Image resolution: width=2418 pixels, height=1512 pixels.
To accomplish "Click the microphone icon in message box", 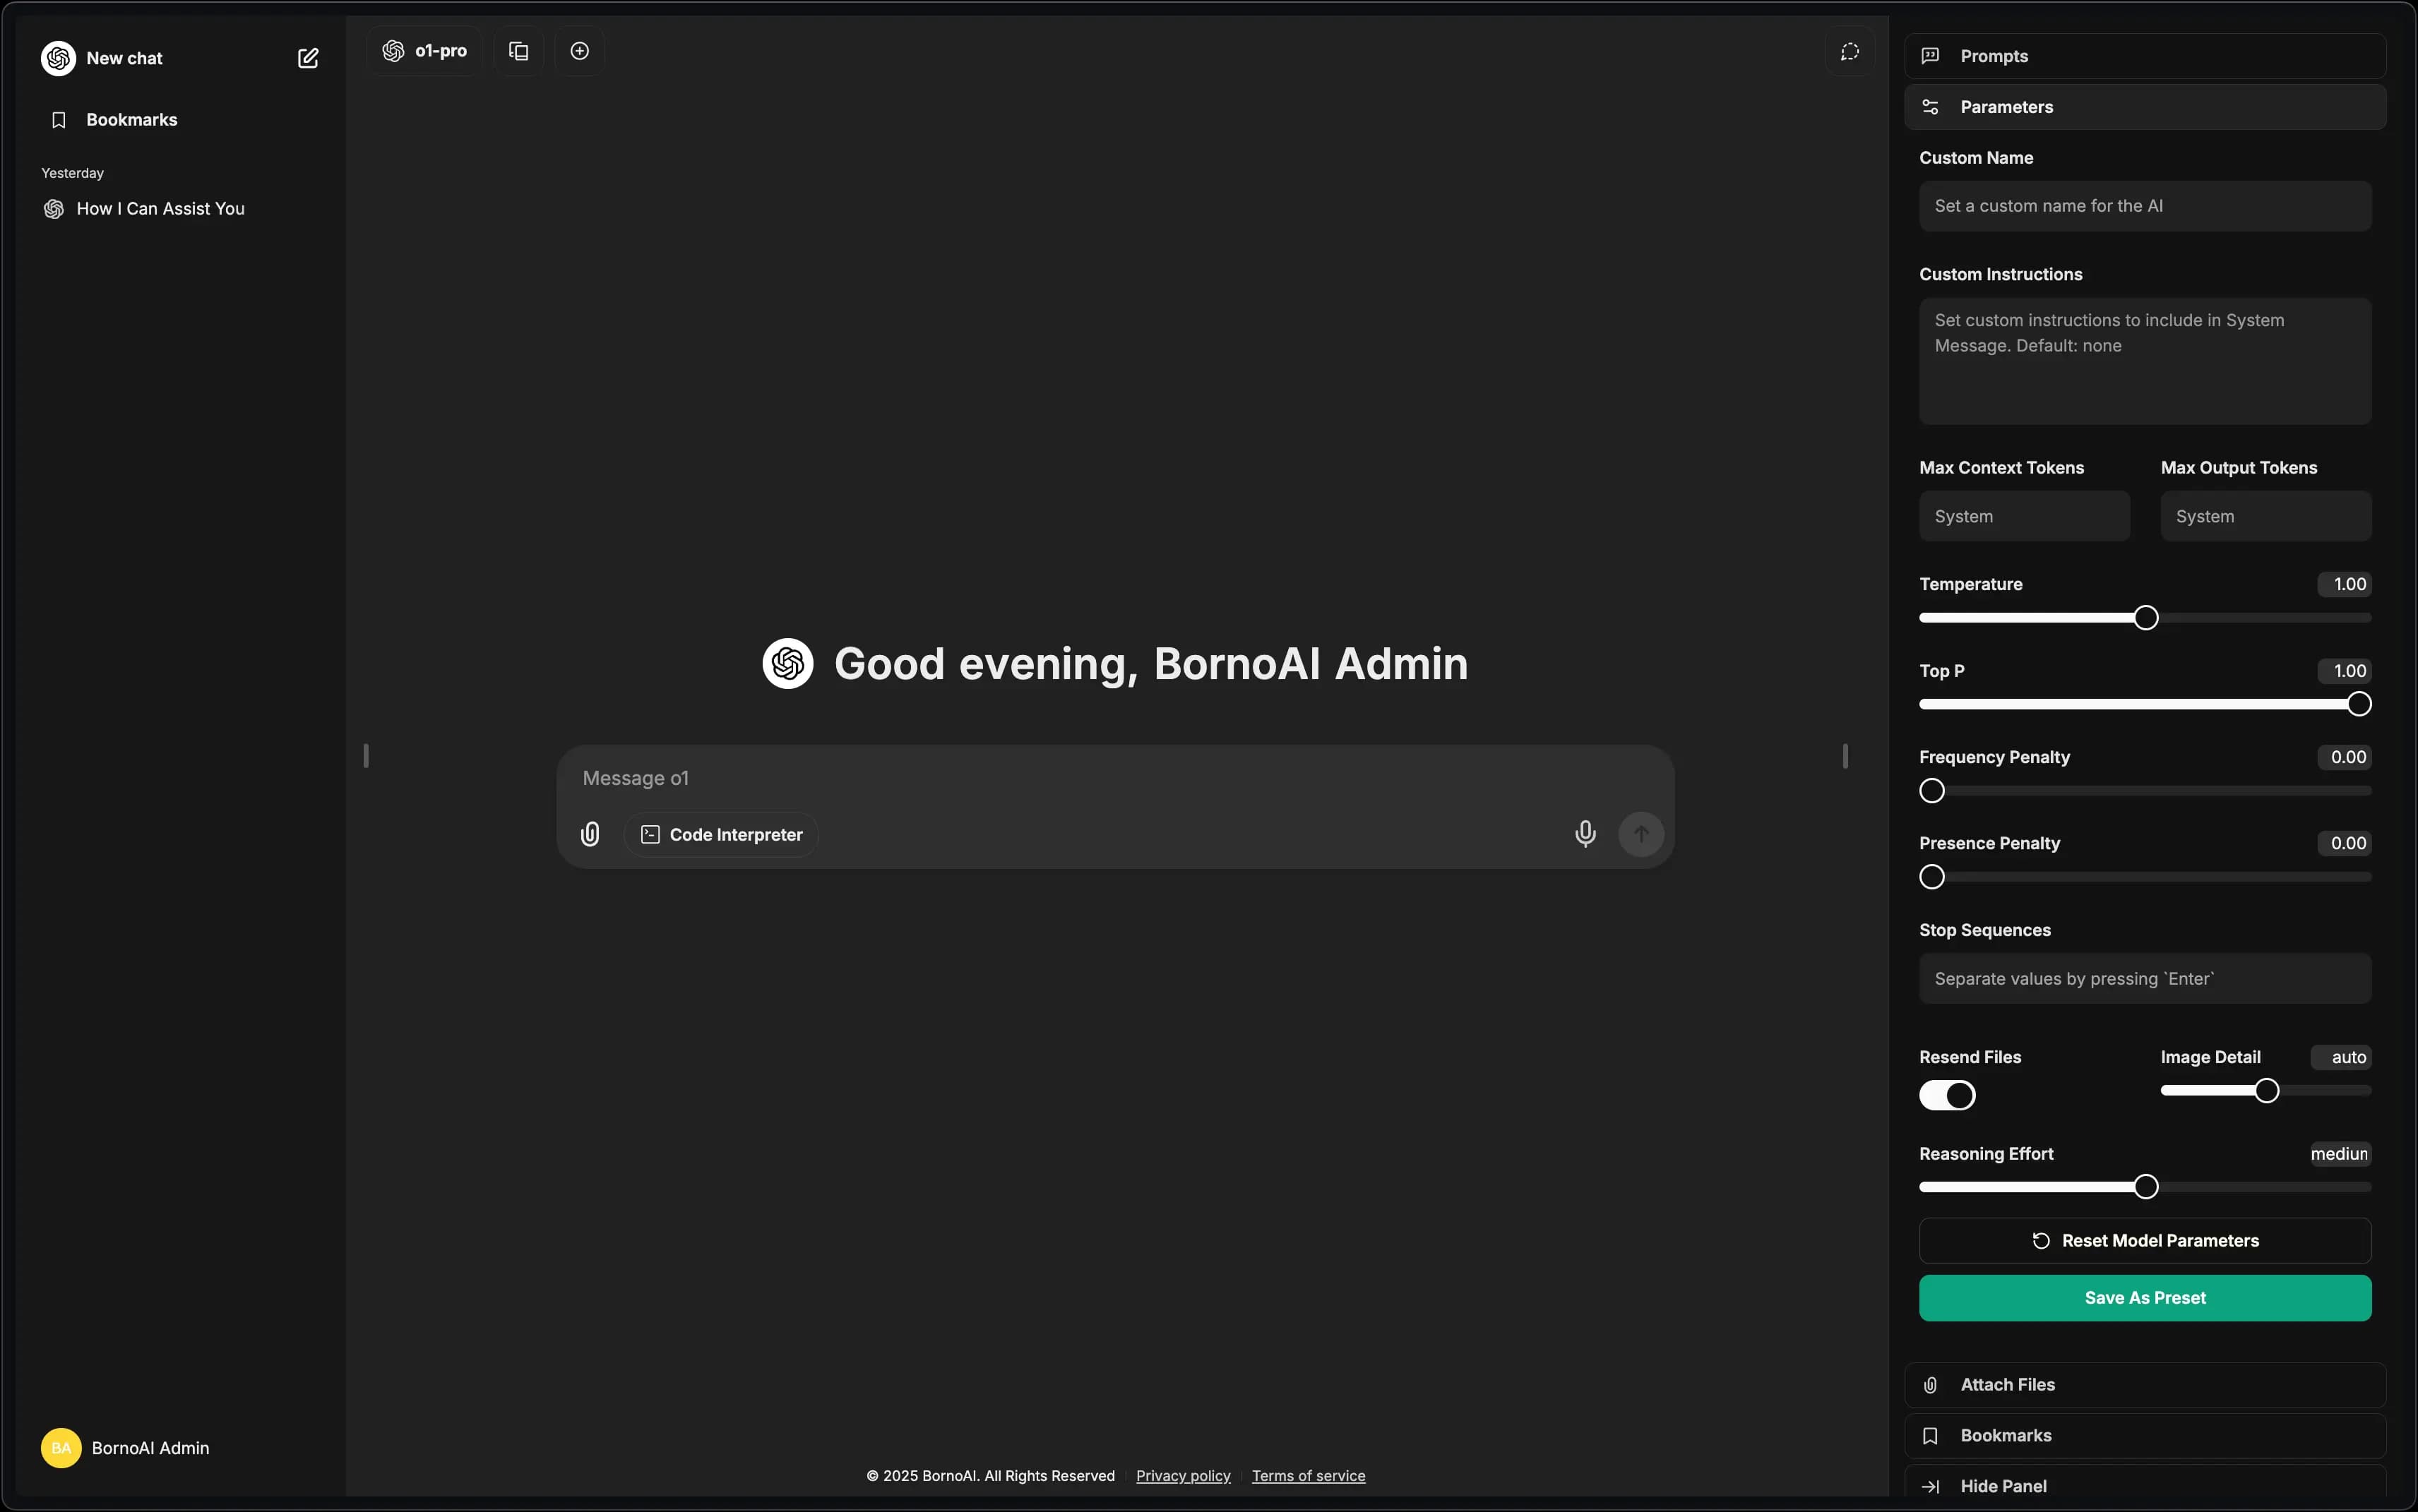I will (1585, 834).
